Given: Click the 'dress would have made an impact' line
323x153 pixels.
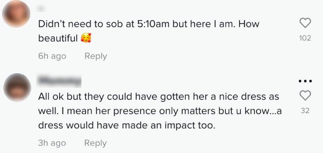Looking at the screenshot, I should coord(127,126).
